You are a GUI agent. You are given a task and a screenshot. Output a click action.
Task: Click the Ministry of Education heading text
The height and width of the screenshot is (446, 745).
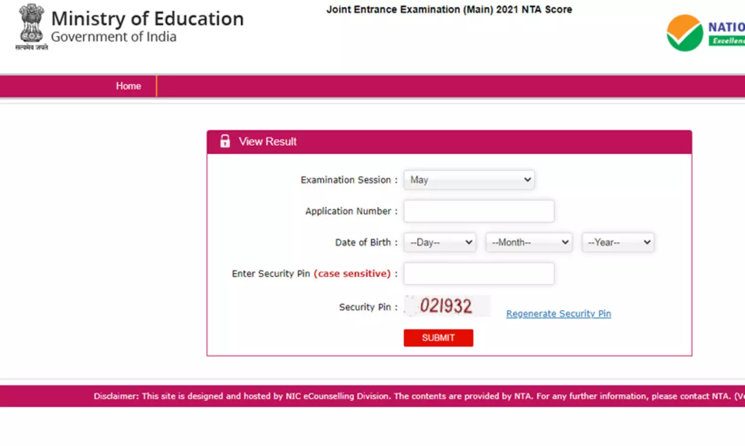coord(148,19)
